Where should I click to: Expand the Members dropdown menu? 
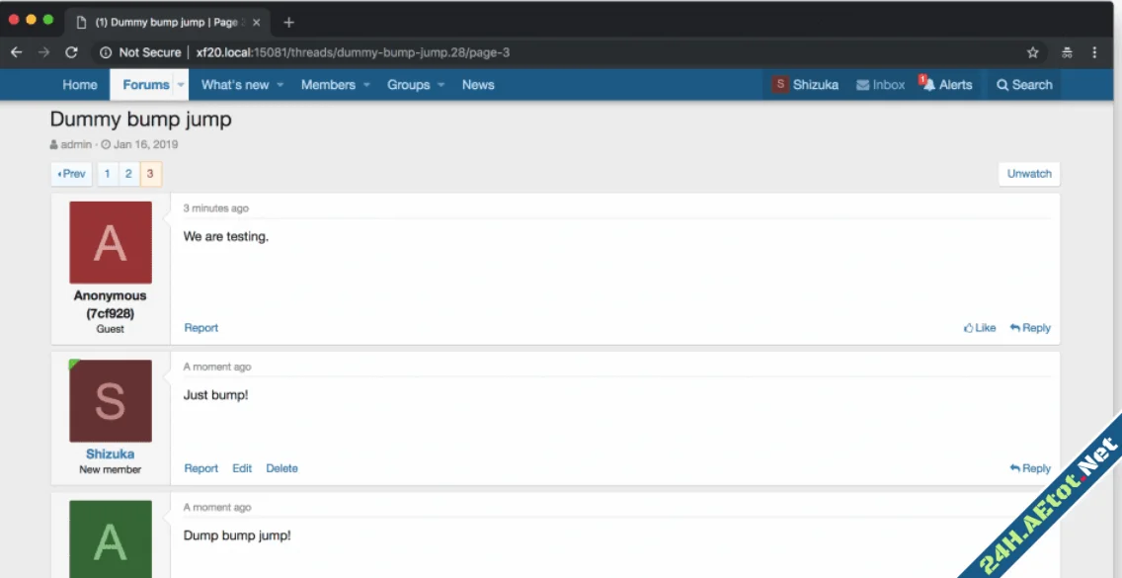pos(366,85)
